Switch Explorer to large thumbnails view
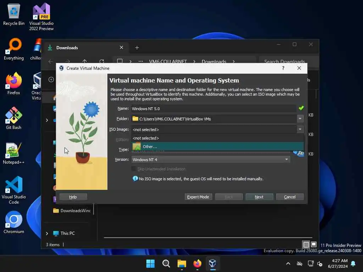Image resolution: width=363 pixels, height=272 pixels. click(314, 244)
